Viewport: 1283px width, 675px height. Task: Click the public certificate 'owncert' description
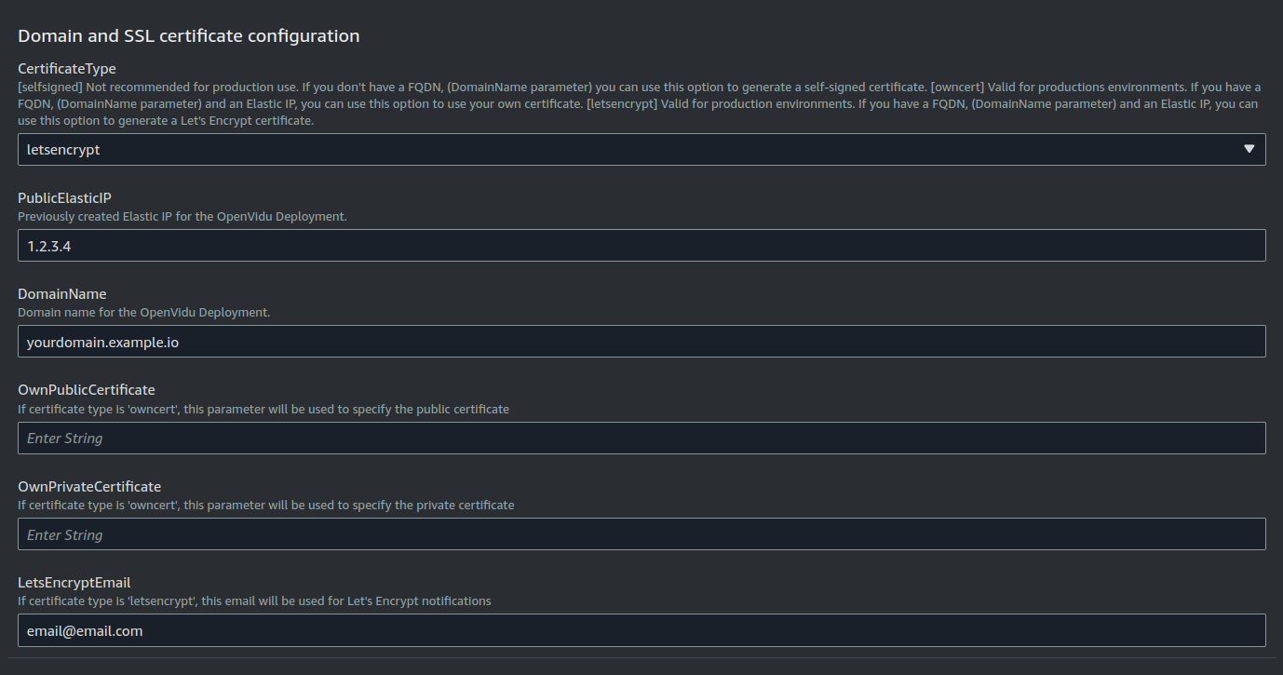pyautogui.click(x=263, y=409)
